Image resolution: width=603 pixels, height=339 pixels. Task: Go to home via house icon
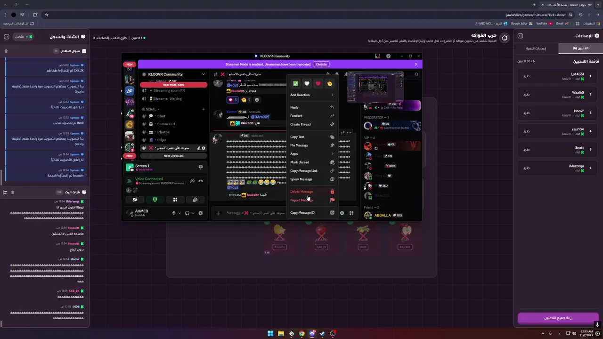click(505, 38)
